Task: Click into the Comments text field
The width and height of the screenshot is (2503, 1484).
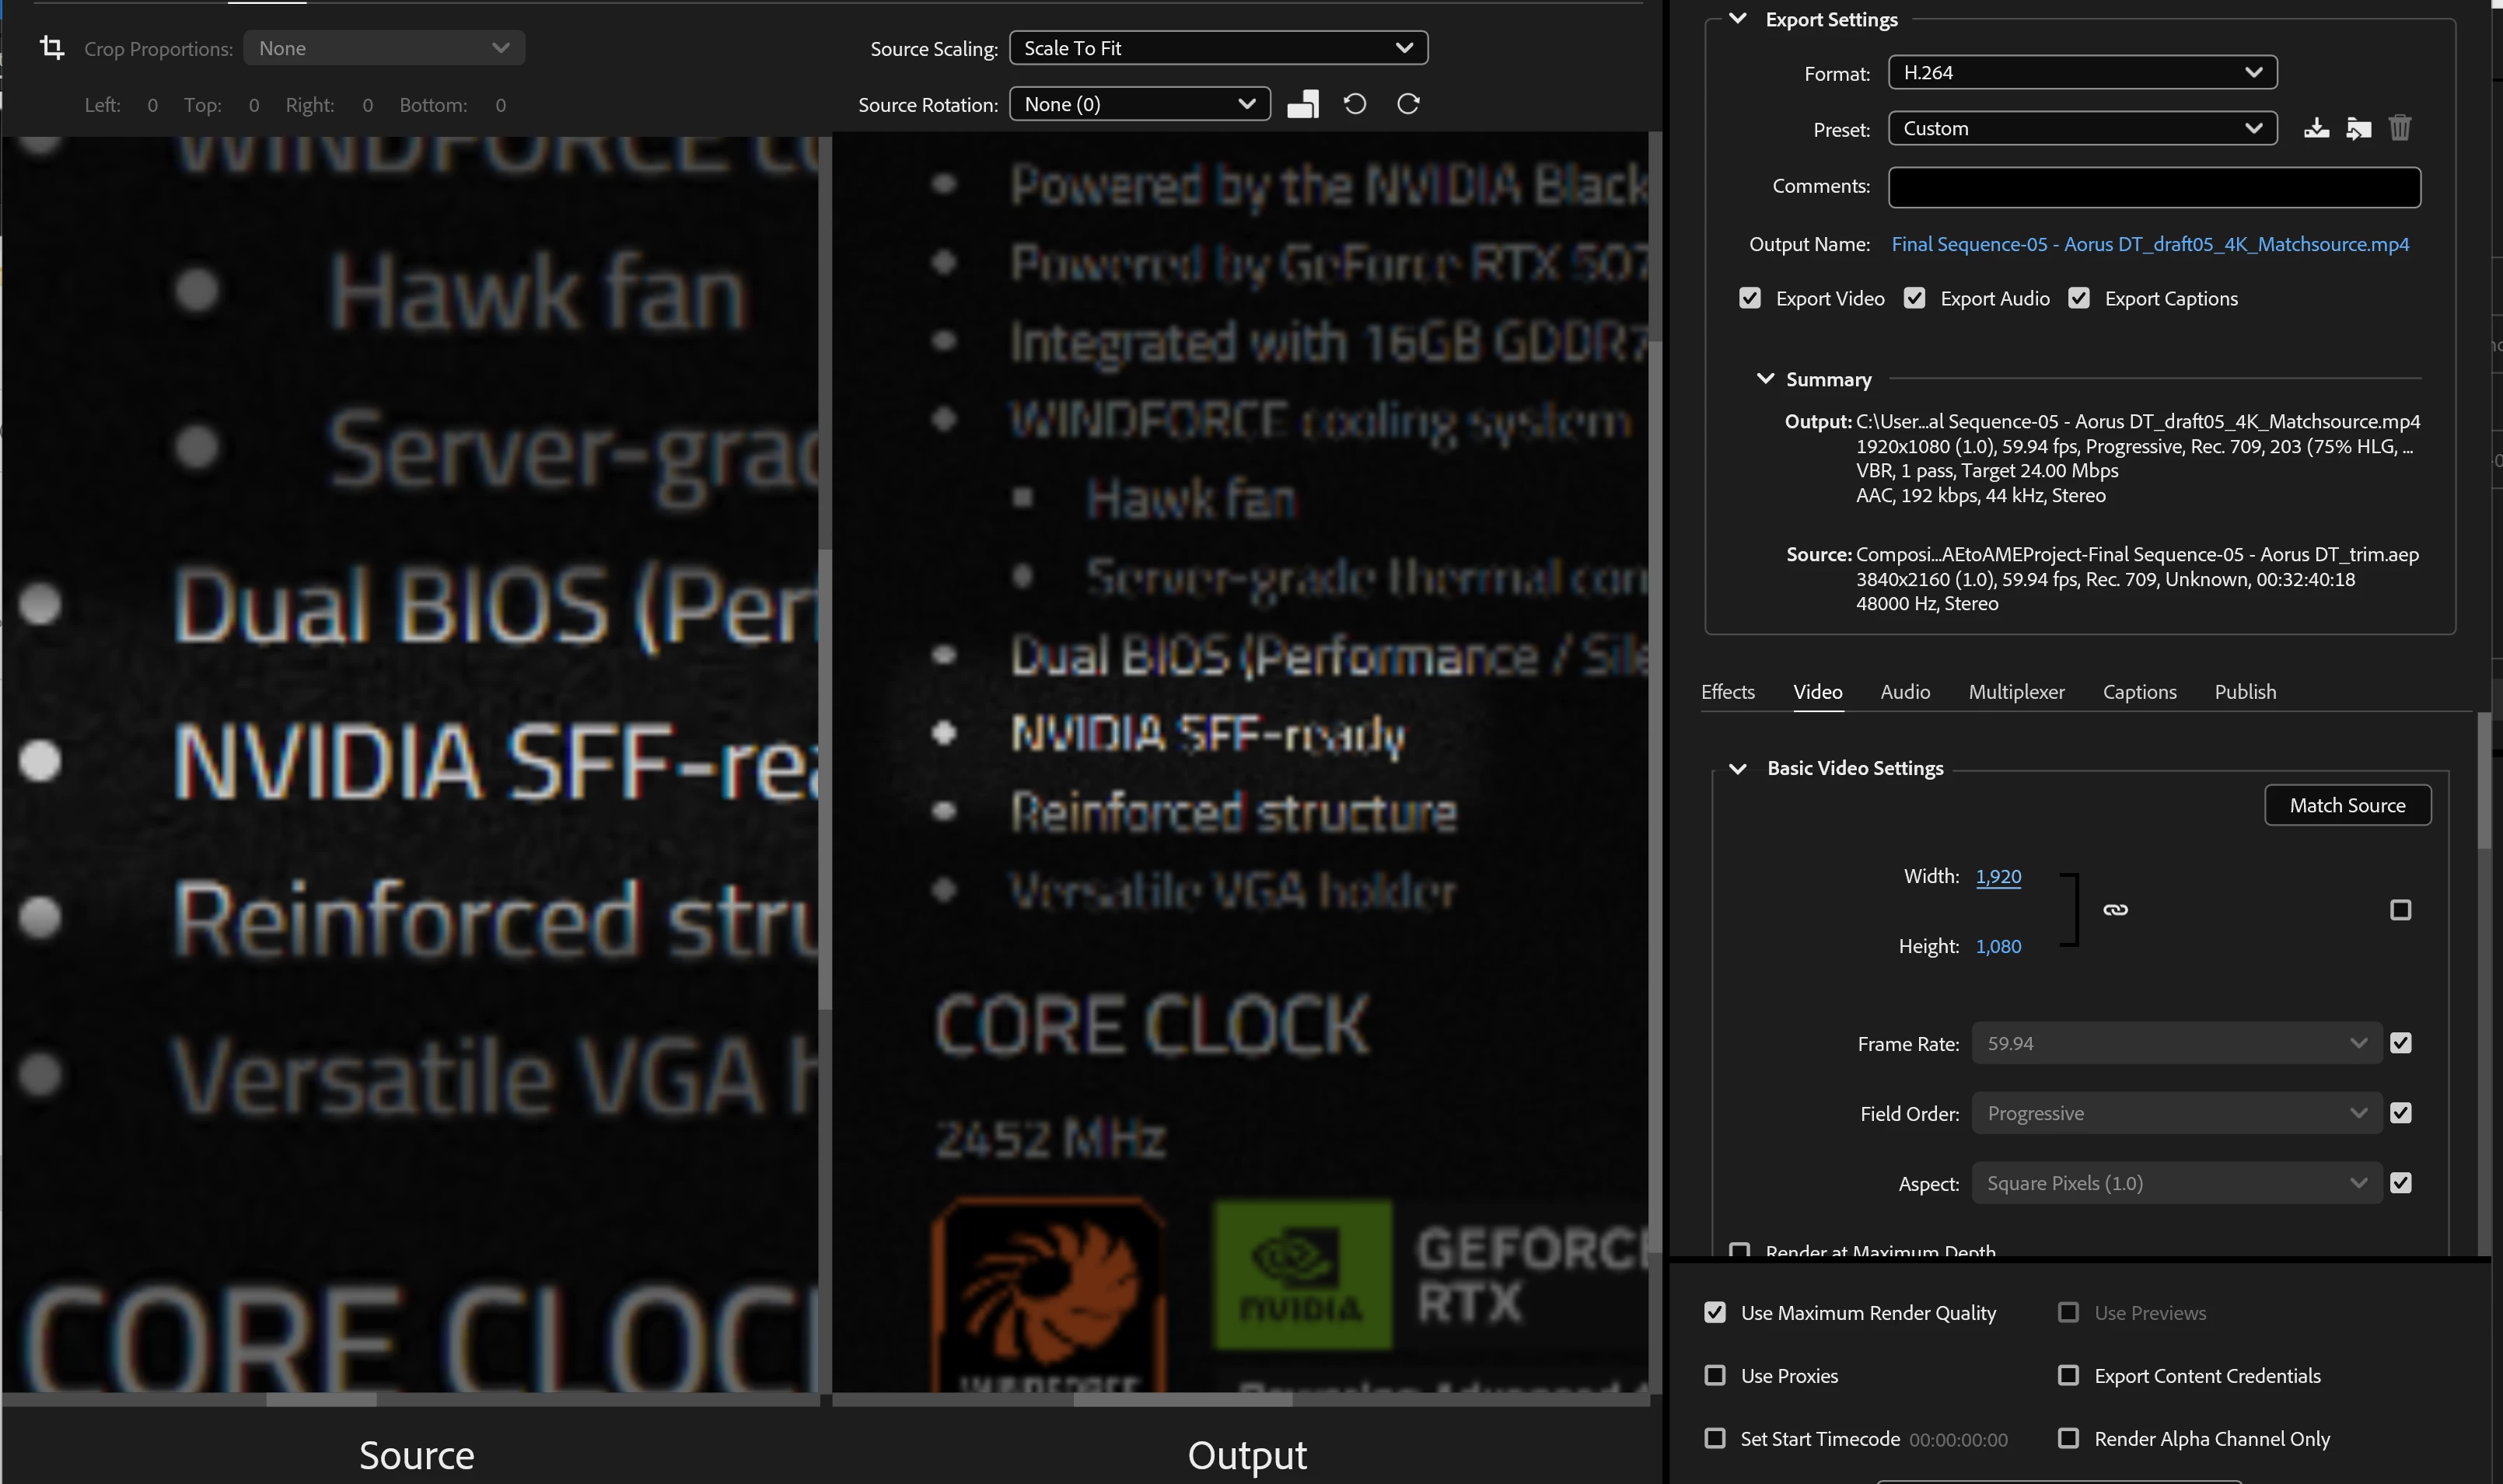Action: click(x=2154, y=187)
